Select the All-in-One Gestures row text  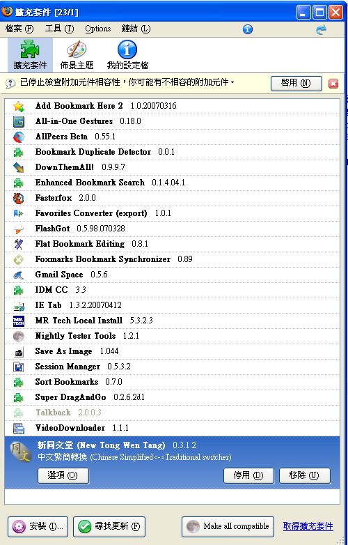click(88, 121)
